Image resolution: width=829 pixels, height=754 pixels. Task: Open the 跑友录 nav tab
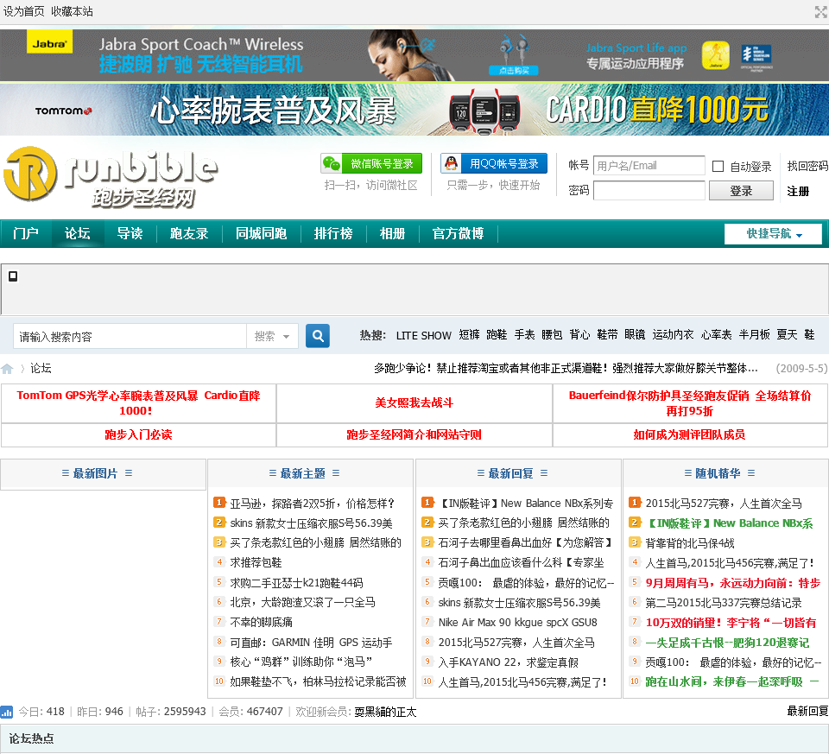click(x=189, y=233)
